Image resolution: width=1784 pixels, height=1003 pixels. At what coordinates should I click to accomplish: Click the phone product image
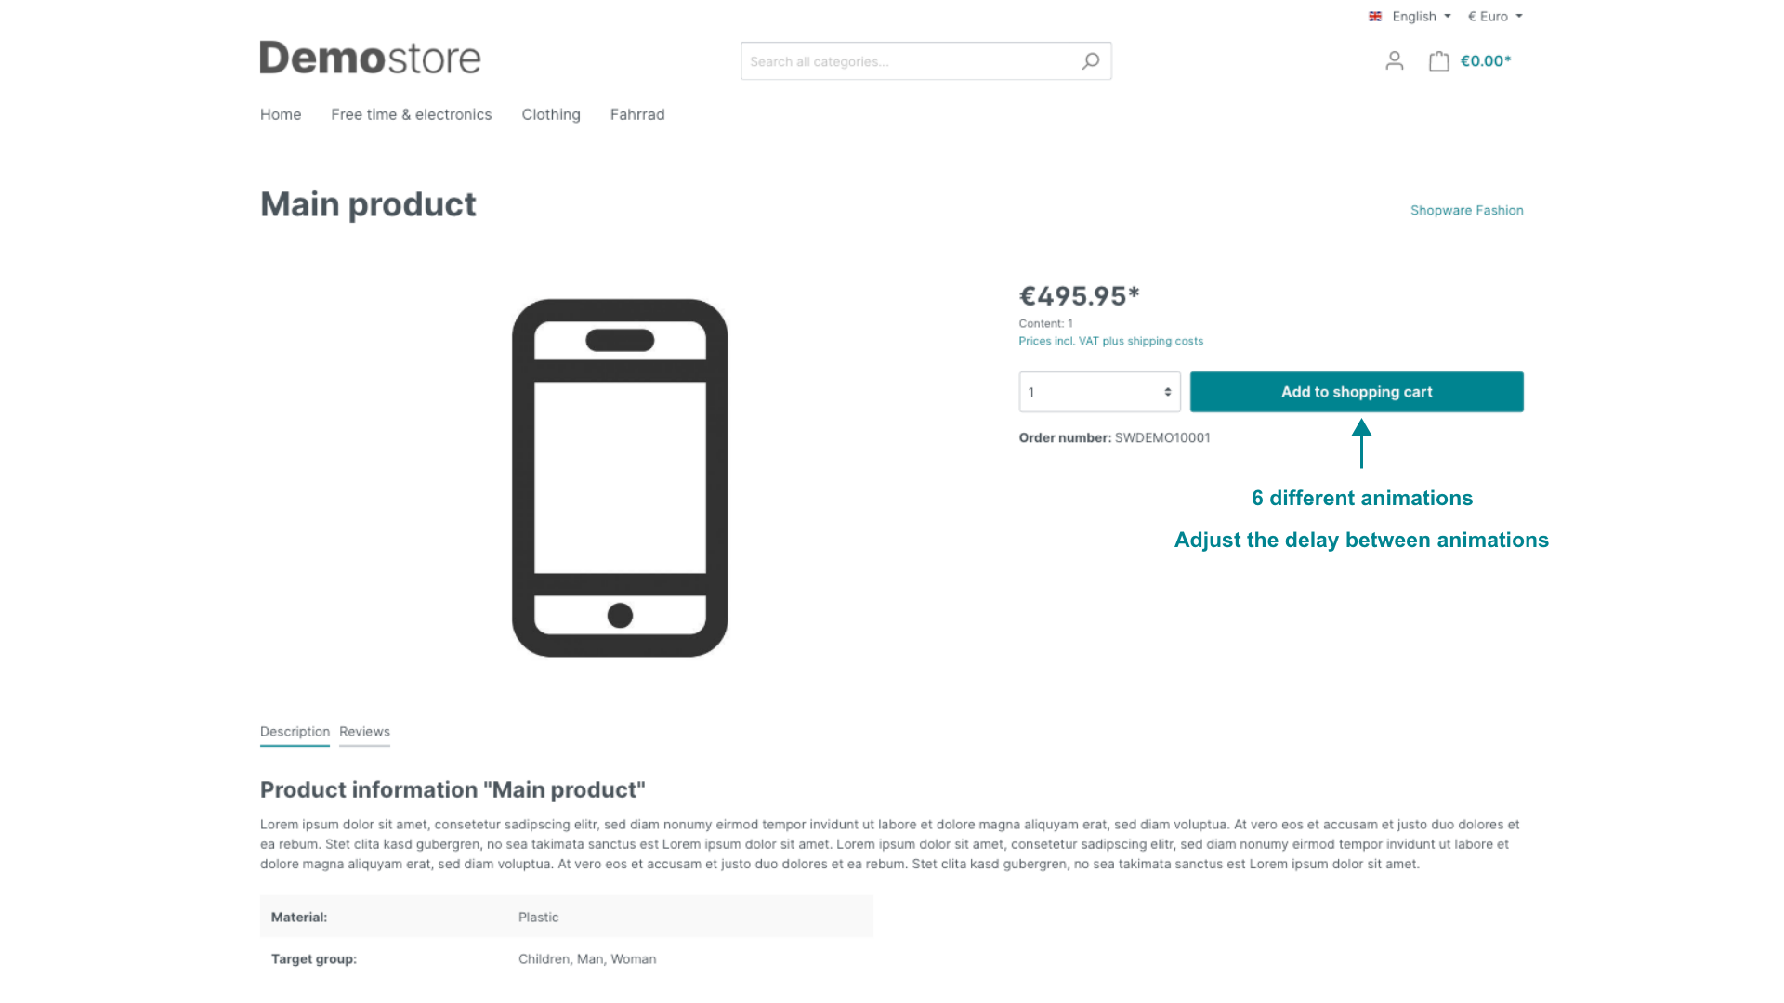pyautogui.click(x=620, y=477)
